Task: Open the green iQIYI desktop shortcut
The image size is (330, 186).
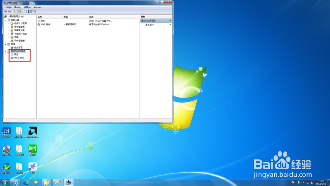Action: (33, 150)
